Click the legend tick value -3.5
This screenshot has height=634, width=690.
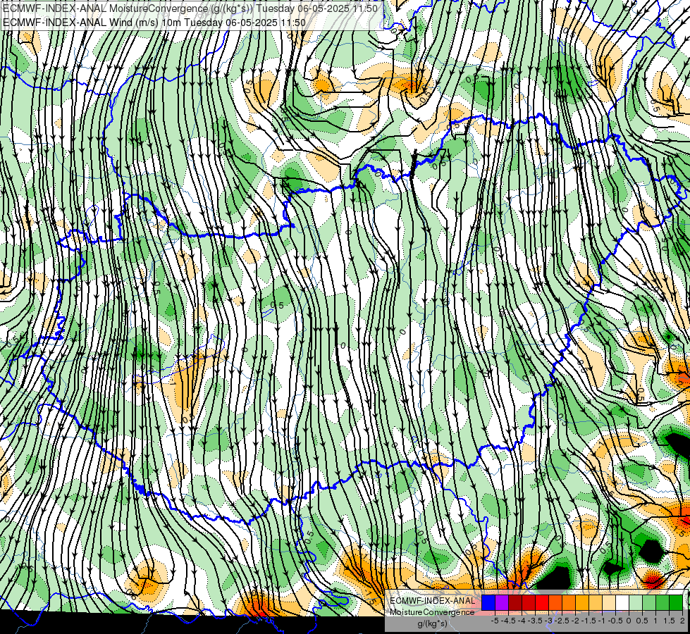pyautogui.click(x=535, y=621)
